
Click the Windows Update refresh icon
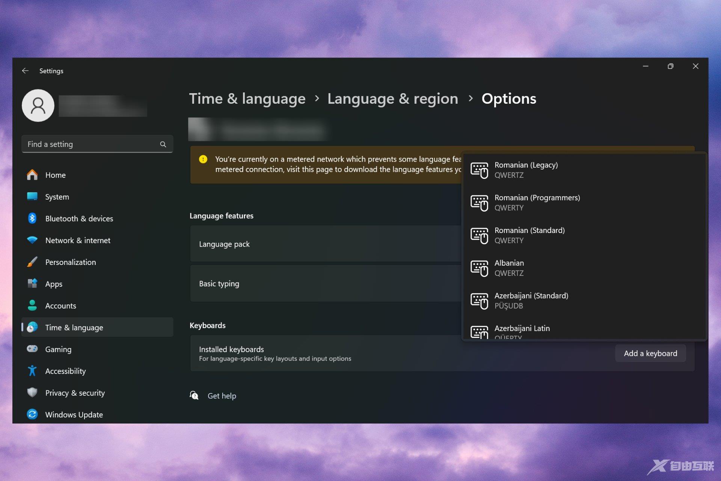click(32, 414)
